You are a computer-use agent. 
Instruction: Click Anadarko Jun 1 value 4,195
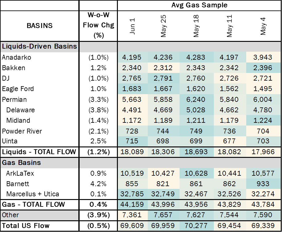132,57
